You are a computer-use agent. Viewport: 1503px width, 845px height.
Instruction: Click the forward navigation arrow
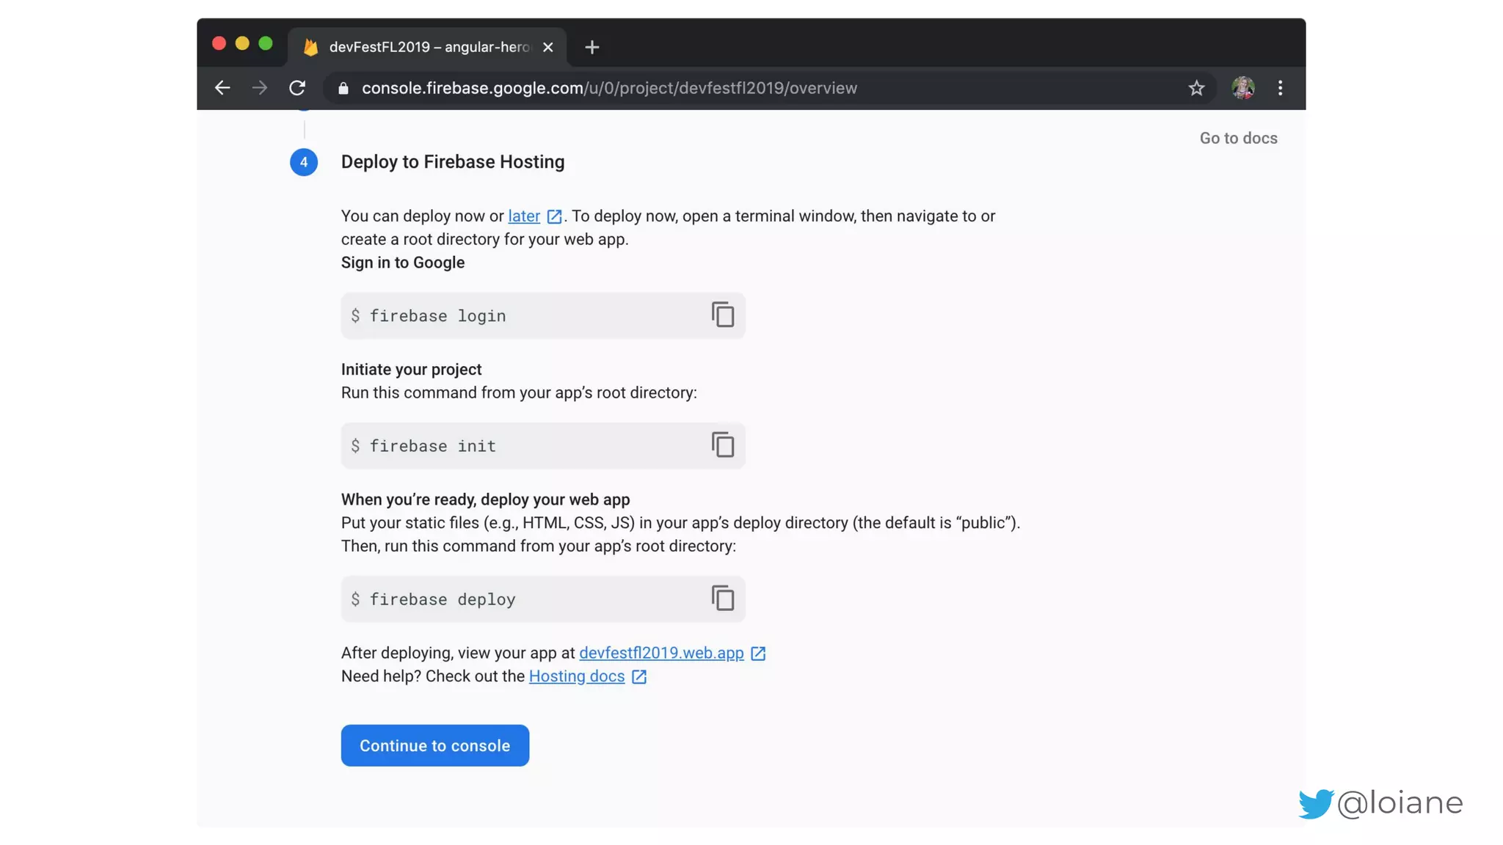[260, 88]
